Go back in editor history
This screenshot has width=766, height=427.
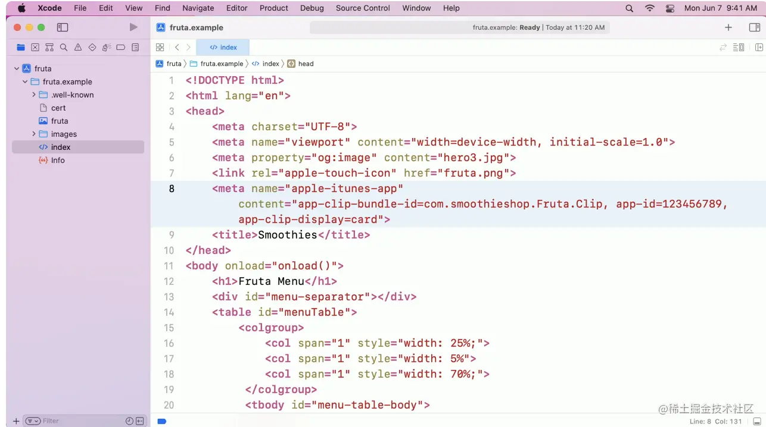[177, 48]
